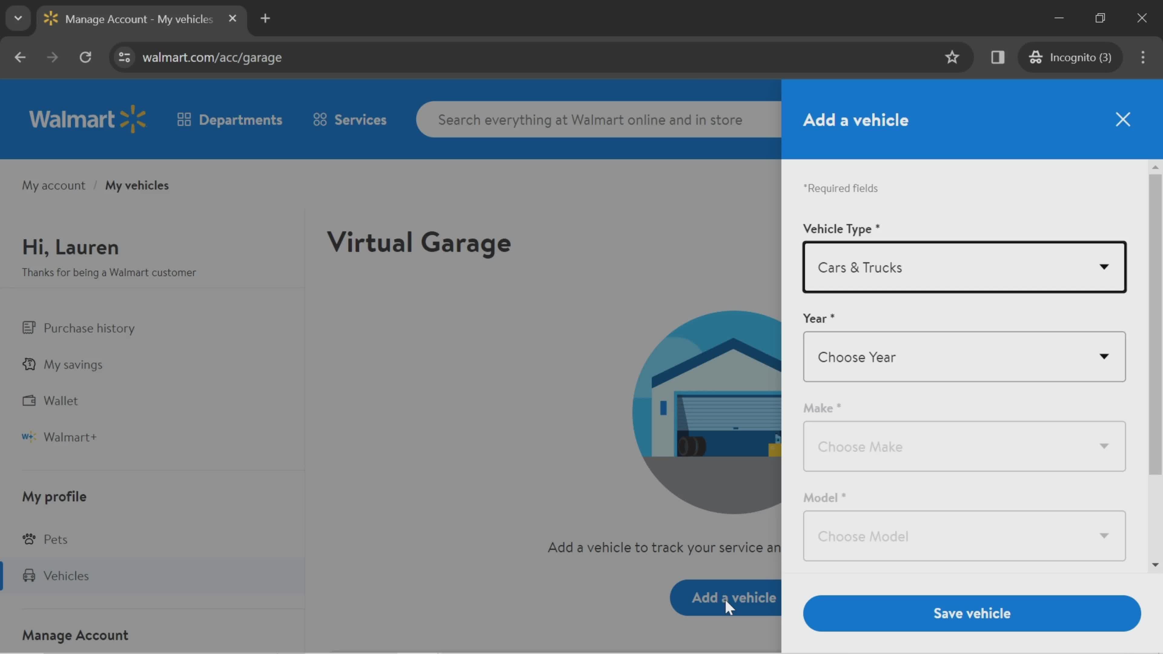Image resolution: width=1163 pixels, height=654 pixels.
Task: Click the Virtual Garage heading
Action: (419, 242)
